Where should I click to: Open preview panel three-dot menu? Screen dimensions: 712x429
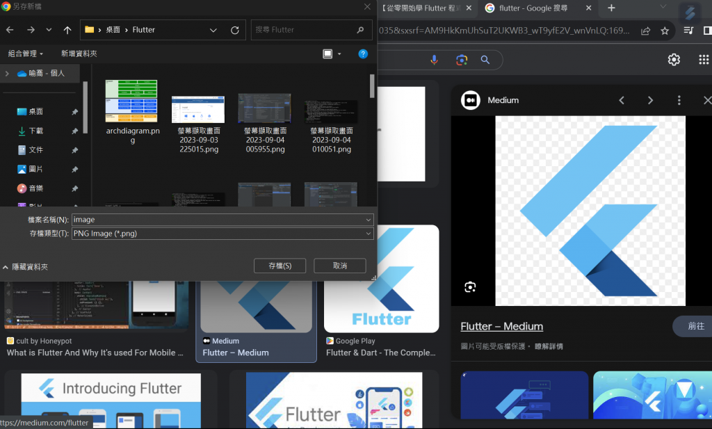click(x=679, y=100)
